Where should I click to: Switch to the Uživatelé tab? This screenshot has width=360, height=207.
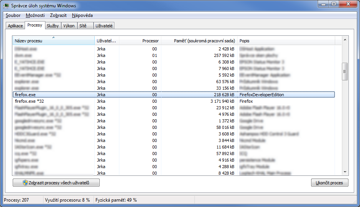104,26
